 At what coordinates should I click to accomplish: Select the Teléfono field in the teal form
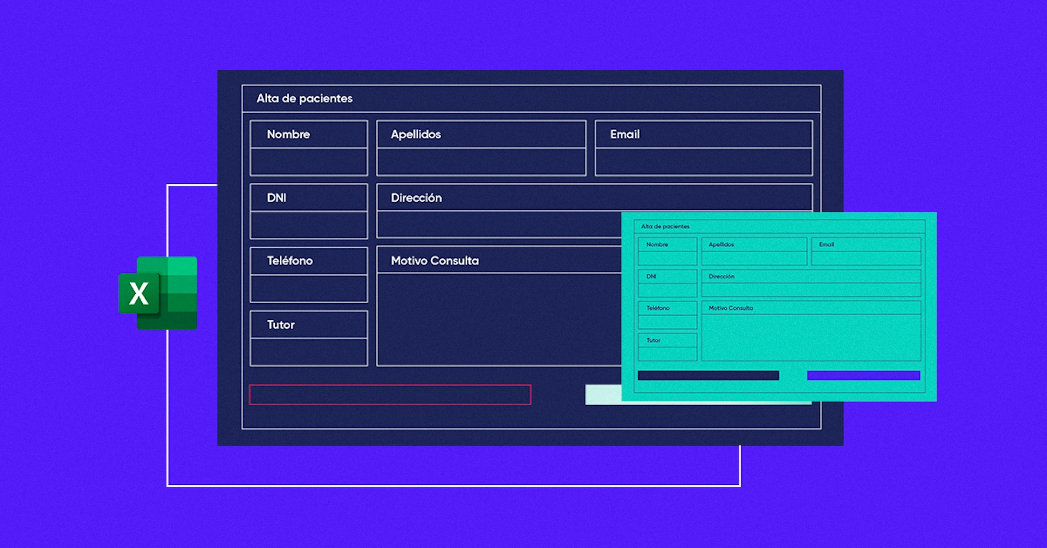coord(667,322)
